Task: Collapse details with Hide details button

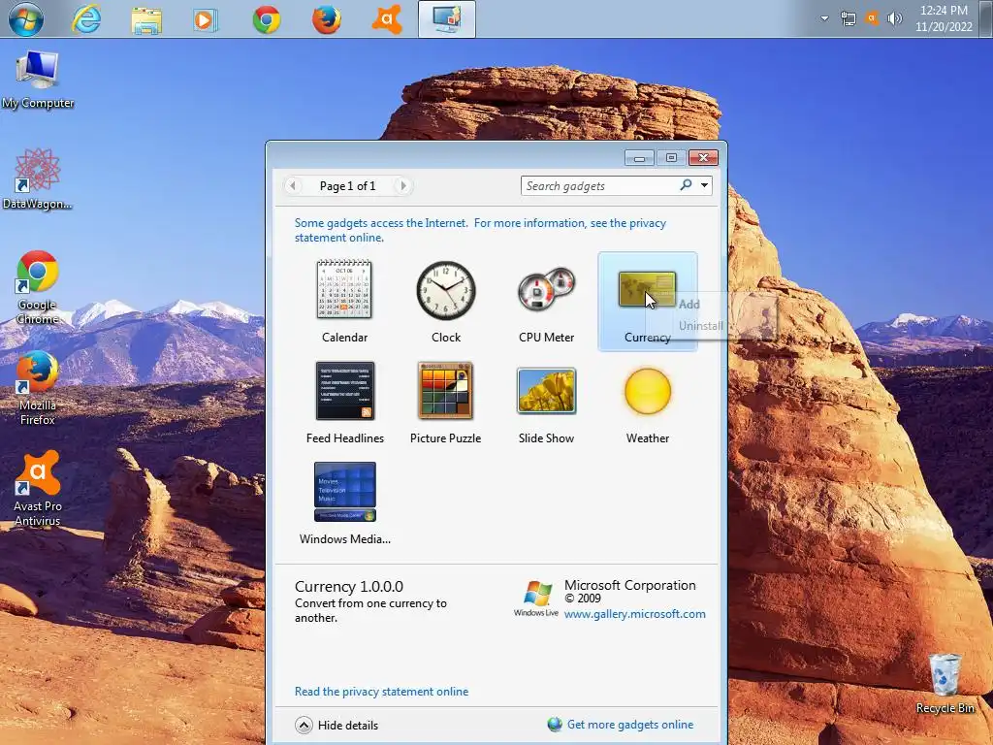Action: 336,725
